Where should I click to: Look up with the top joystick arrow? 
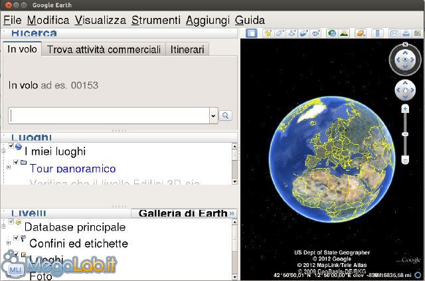tap(405, 52)
